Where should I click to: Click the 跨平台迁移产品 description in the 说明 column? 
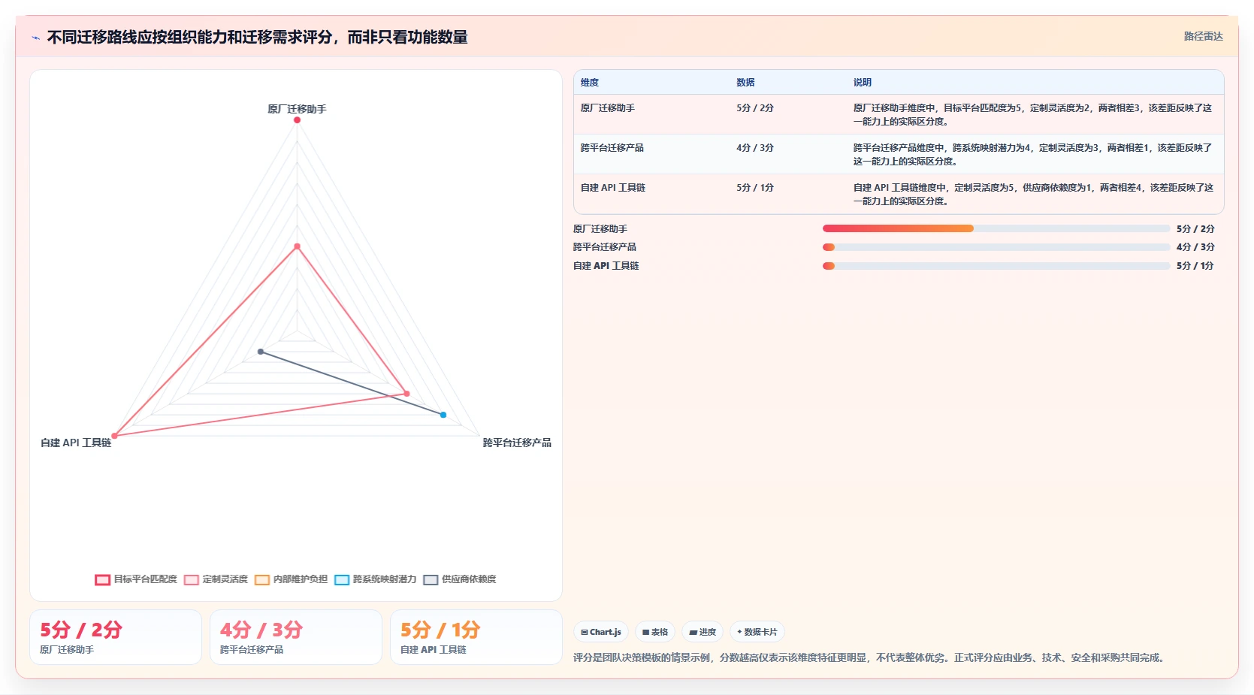pyautogui.click(x=1033, y=155)
